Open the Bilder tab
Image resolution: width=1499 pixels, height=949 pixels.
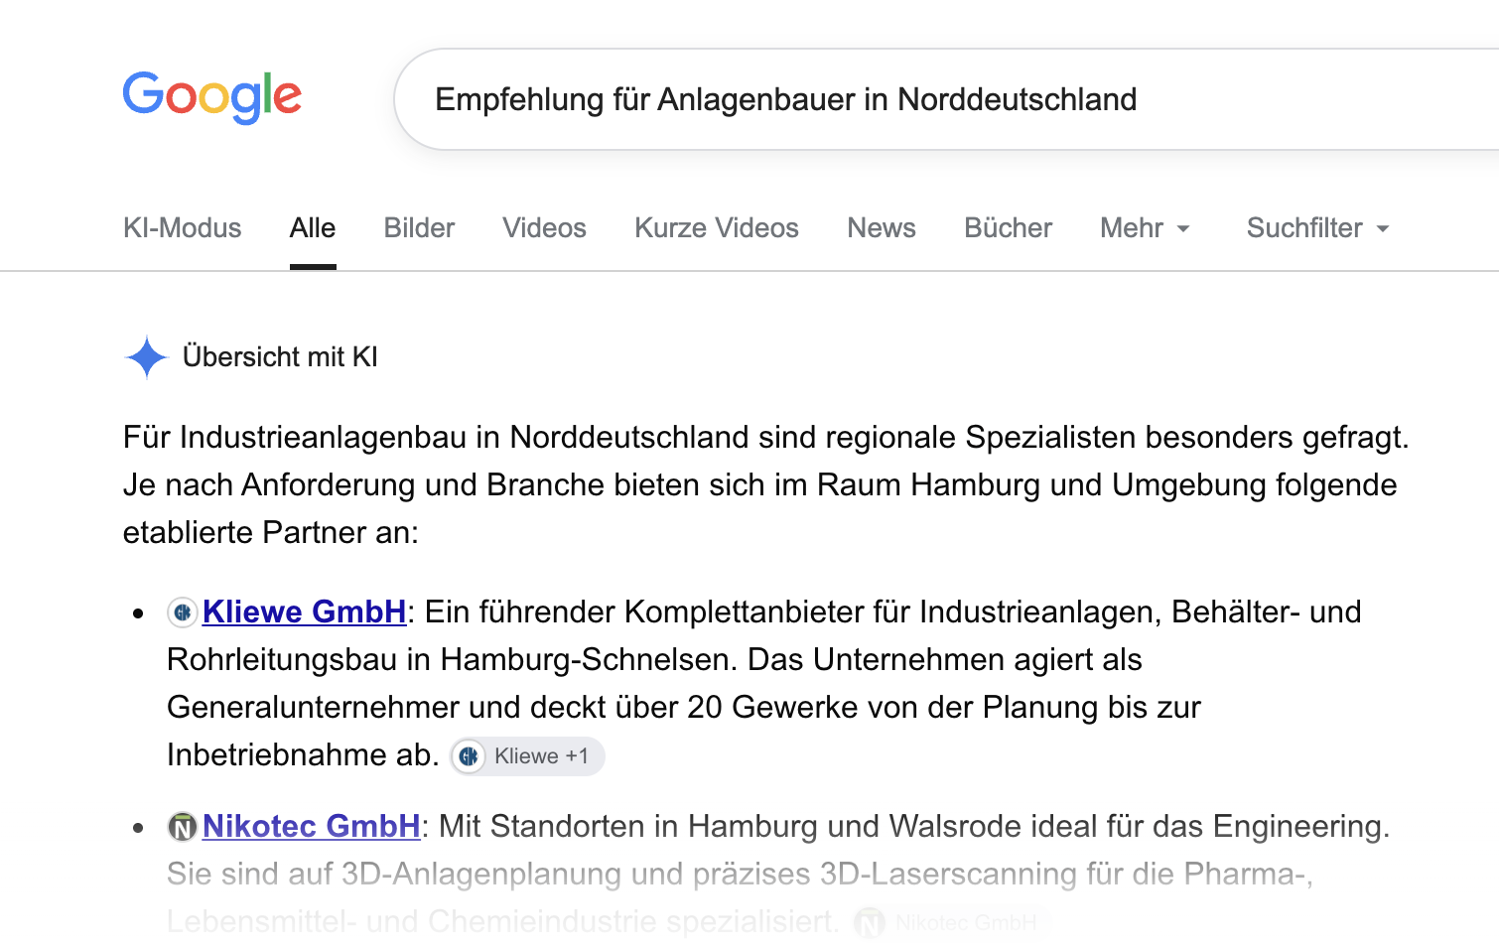click(419, 228)
